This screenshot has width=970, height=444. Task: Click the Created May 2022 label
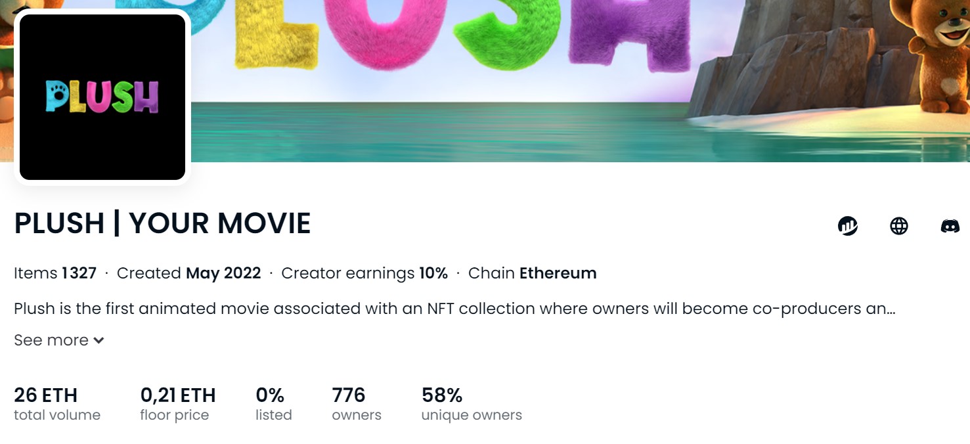click(188, 273)
